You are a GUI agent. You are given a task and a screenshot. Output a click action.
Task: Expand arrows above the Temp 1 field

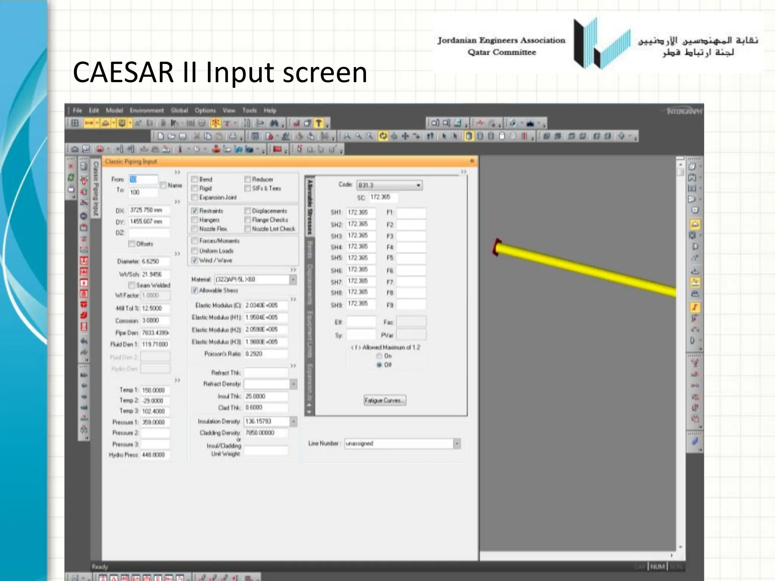(x=177, y=380)
